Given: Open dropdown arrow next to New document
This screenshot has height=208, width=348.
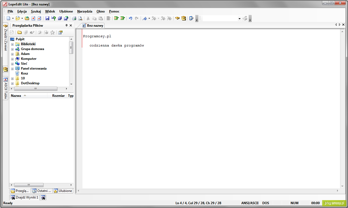Looking at the screenshot, I should pos(13,18).
